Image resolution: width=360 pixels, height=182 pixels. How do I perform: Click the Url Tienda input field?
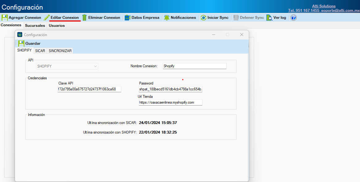pyautogui.click(x=170, y=102)
